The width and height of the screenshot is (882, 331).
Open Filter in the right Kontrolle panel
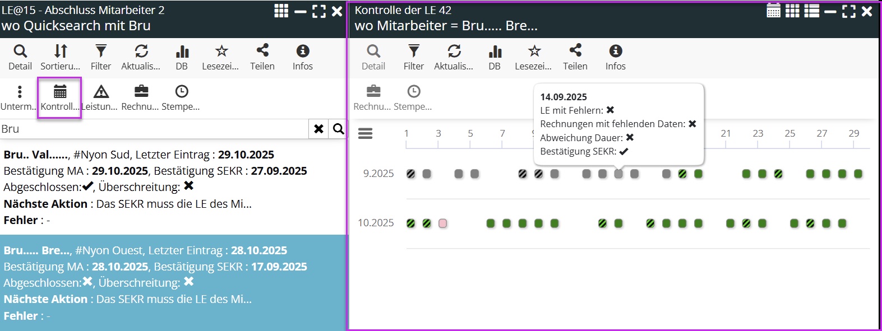[x=413, y=57]
